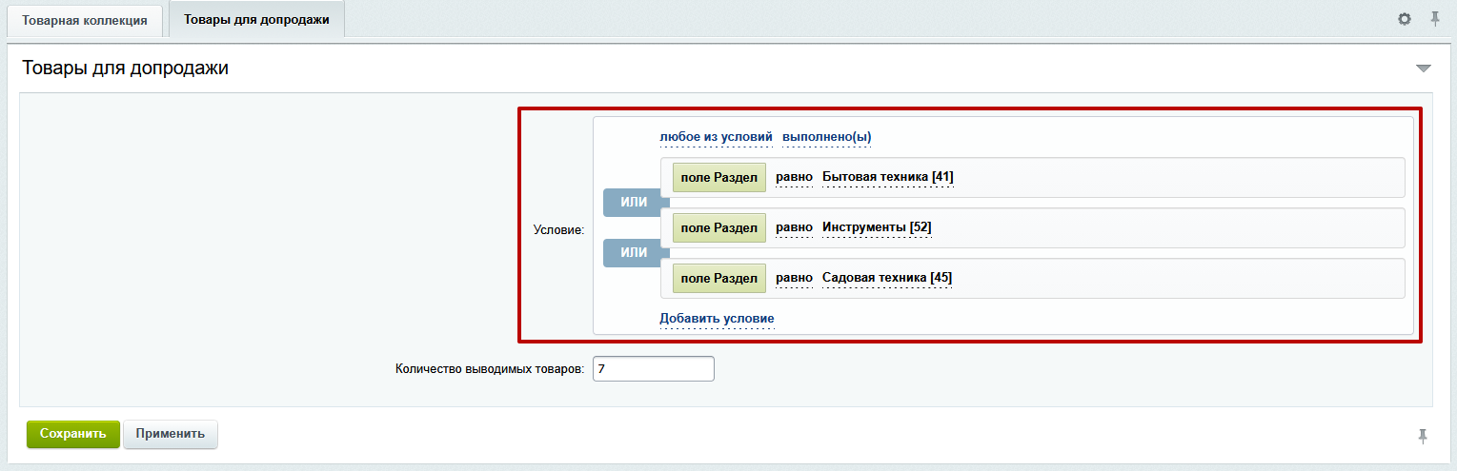The image size is (1457, 471).
Task: Toggle the second ИЛИ connector
Action: pyautogui.click(x=634, y=252)
